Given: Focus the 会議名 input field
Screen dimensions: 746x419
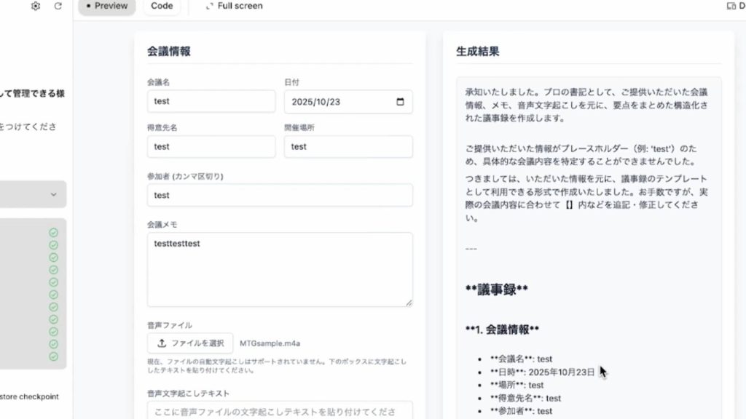Looking at the screenshot, I should [x=211, y=102].
